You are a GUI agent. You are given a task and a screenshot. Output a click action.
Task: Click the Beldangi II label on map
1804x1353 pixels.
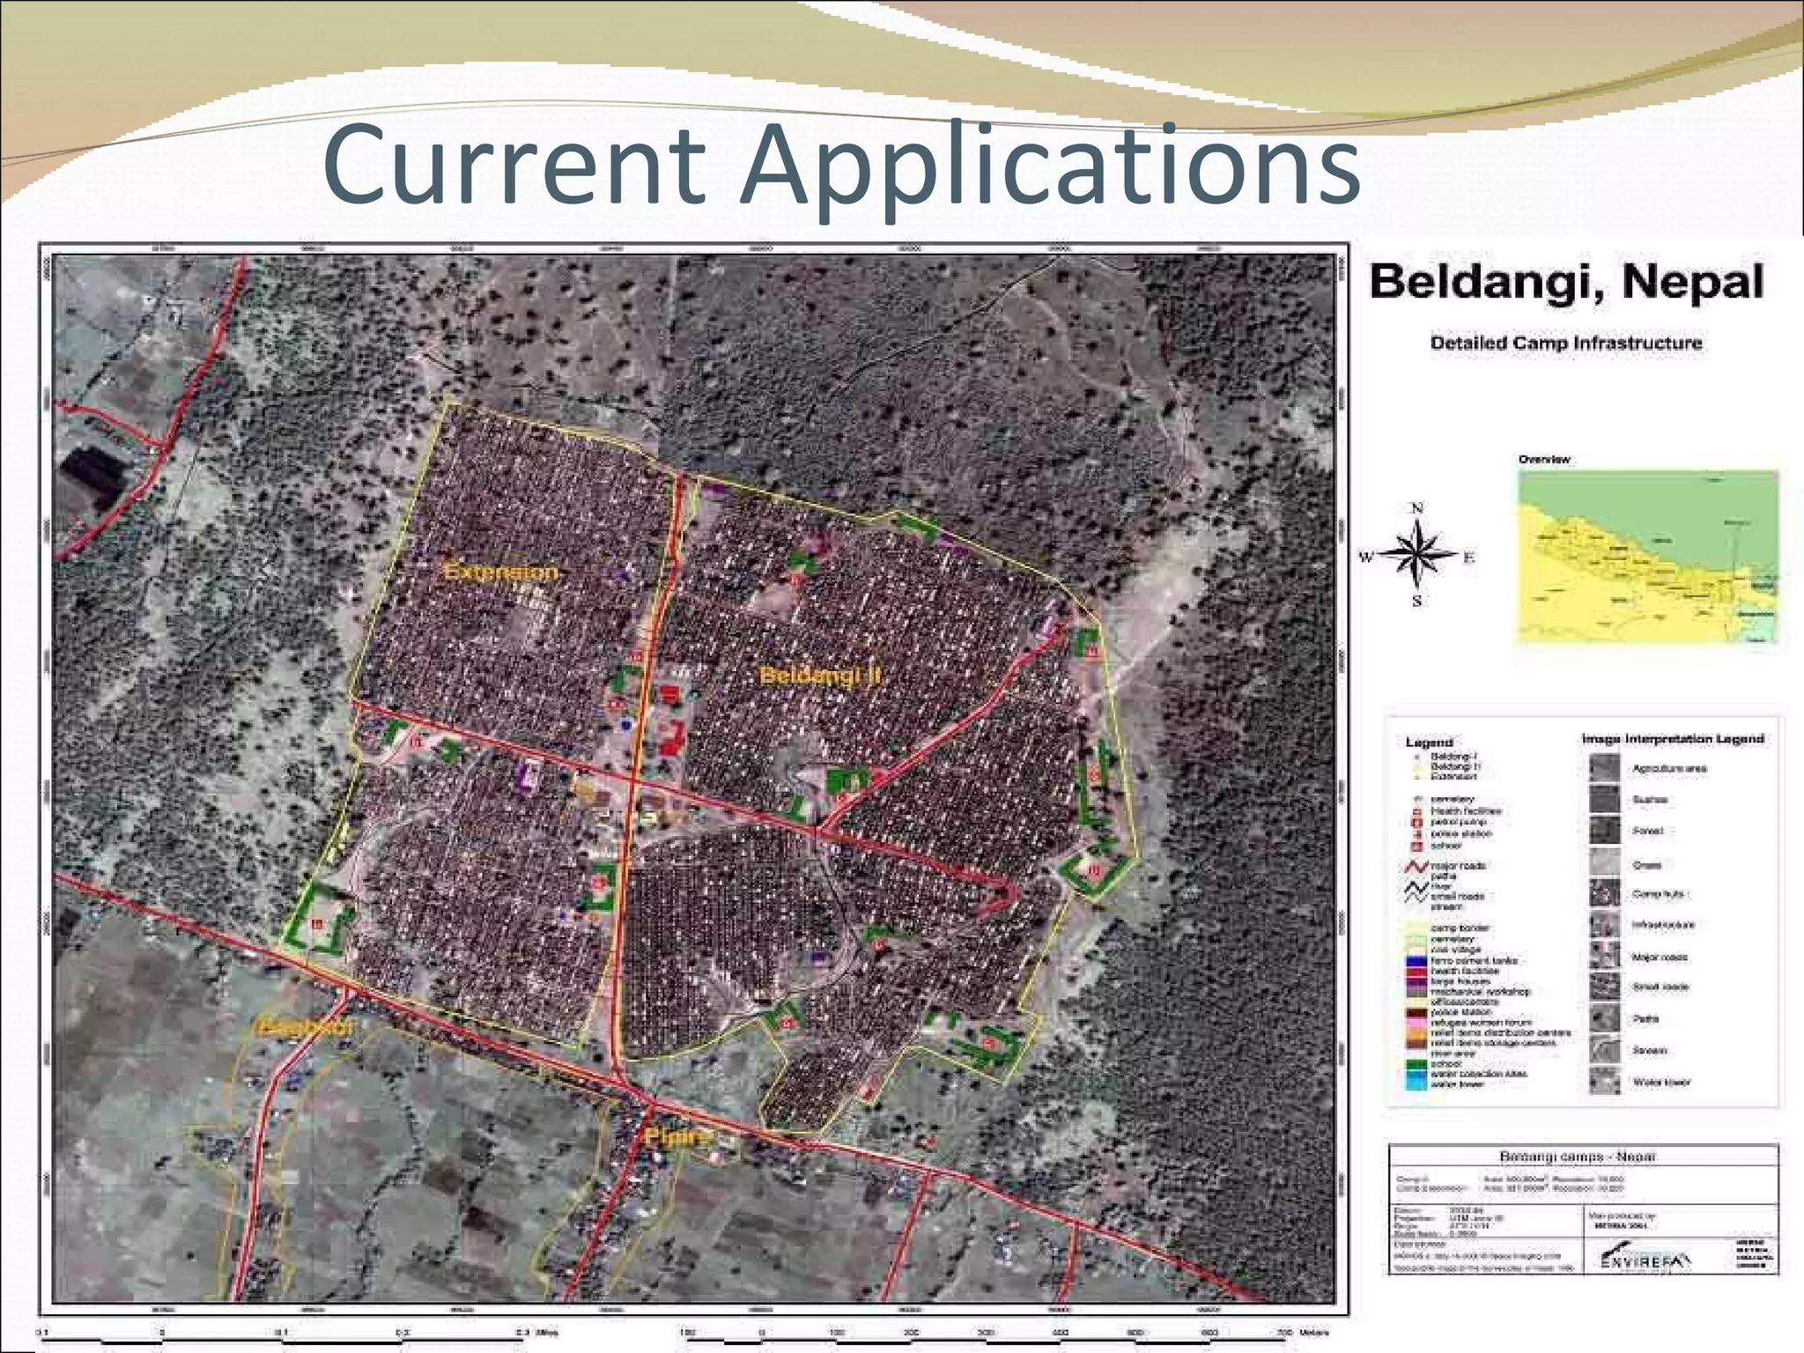819,676
